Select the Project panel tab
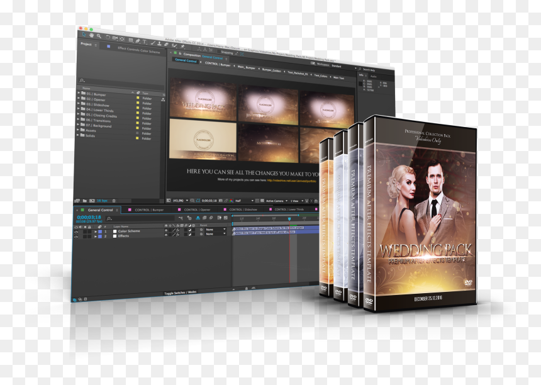The height and width of the screenshot is (385, 541). 86,44
